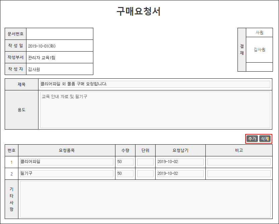279x224 pixels.
Task: Click inside the 기타사항 text area
Action: tap(145, 199)
